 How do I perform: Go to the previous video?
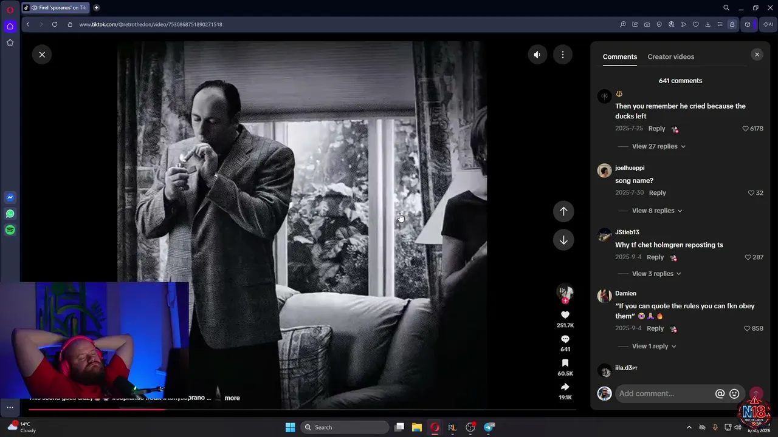563,211
